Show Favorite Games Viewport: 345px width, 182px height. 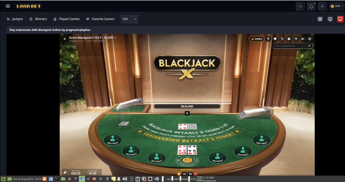(100, 19)
